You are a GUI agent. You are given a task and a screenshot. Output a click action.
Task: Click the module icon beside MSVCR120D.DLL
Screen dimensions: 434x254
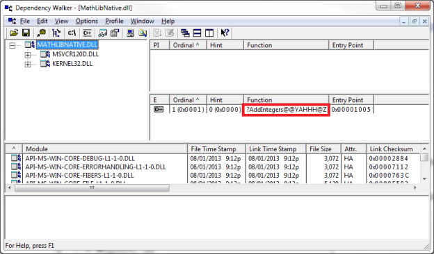[45, 54]
